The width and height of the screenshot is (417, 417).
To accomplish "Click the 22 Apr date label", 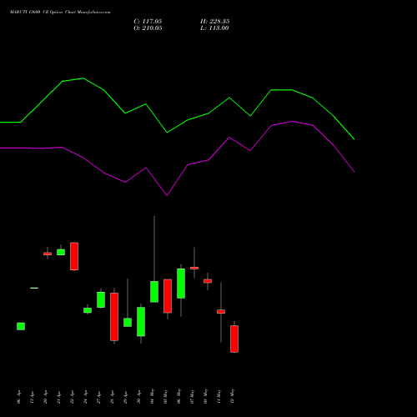I will (x=73, y=397).
